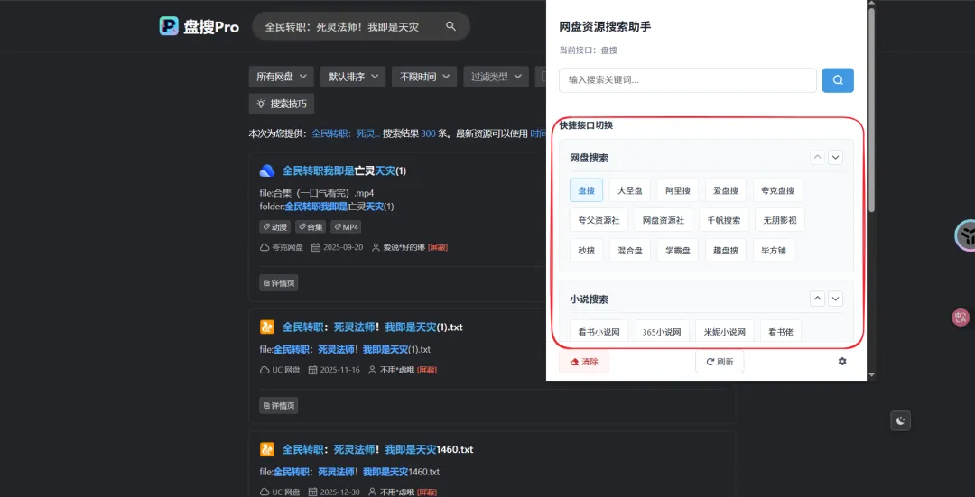This screenshot has width=975, height=497.
Task: Click 屏蔽 on the 2025-11-16 result row
Action: pos(426,370)
